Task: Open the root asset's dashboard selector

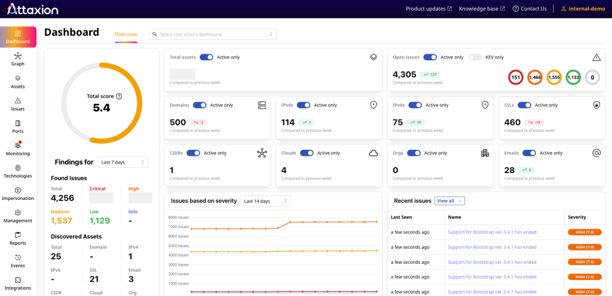Action: [213, 34]
